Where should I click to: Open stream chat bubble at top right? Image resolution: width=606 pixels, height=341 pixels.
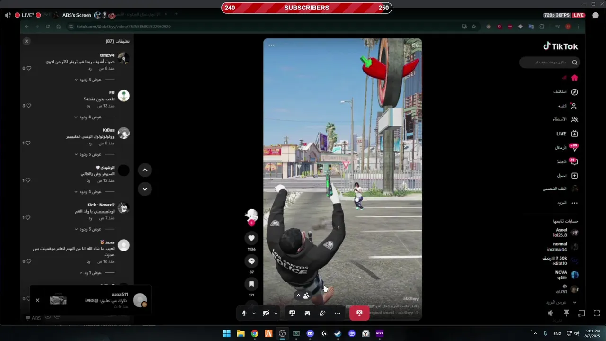tap(596, 15)
